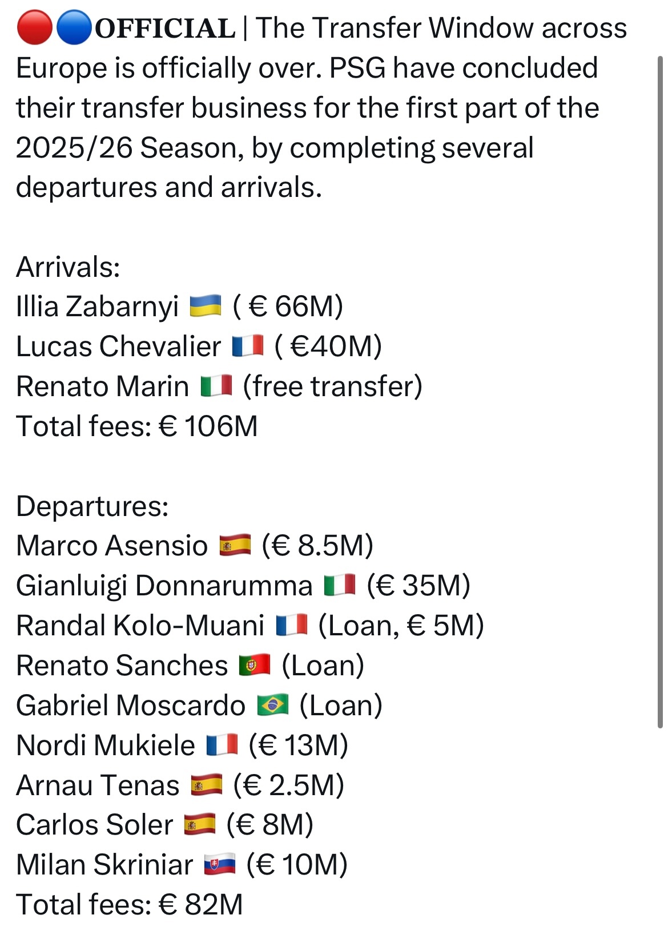
Task: Click the Spanish flag beside Carlos Soler
Action: [200, 824]
